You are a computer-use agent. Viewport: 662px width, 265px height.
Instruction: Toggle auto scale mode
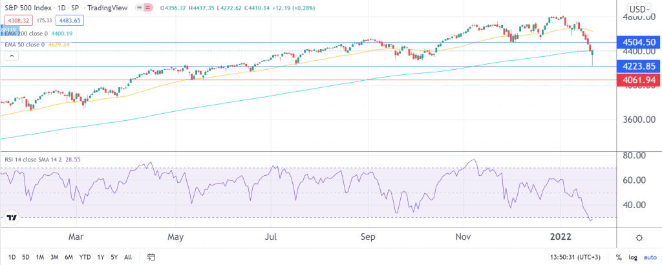649,257
